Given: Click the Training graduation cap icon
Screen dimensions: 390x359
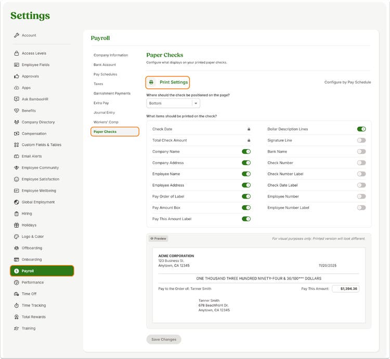Looking at the screenshot, I should click(x=17, y=328).
